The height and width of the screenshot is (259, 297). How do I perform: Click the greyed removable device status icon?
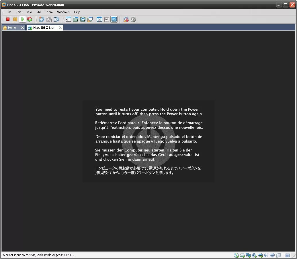[278, 255]
